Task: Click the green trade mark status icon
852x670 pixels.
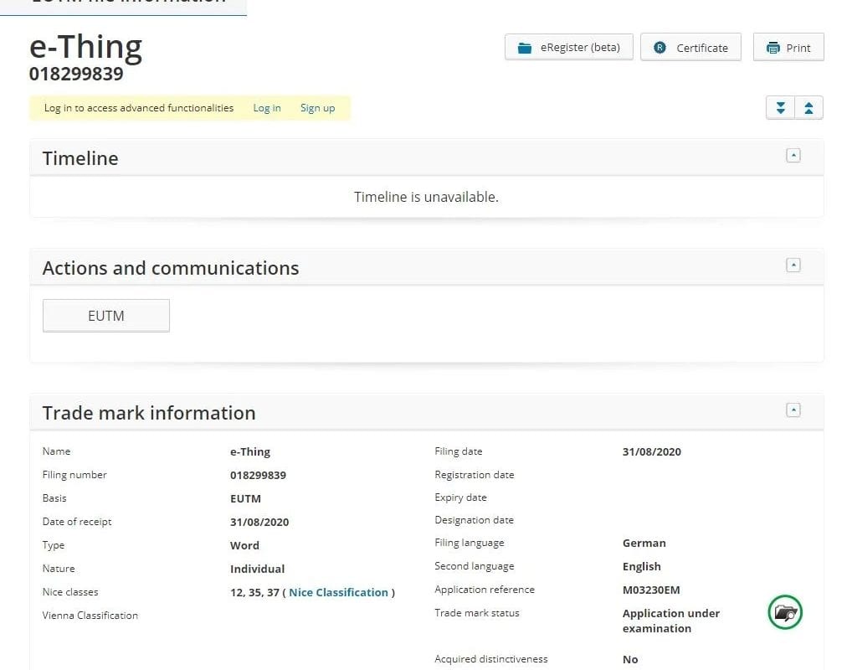Action: (785, 612)
